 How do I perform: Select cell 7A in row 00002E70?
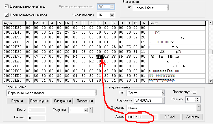coord(114,47)
